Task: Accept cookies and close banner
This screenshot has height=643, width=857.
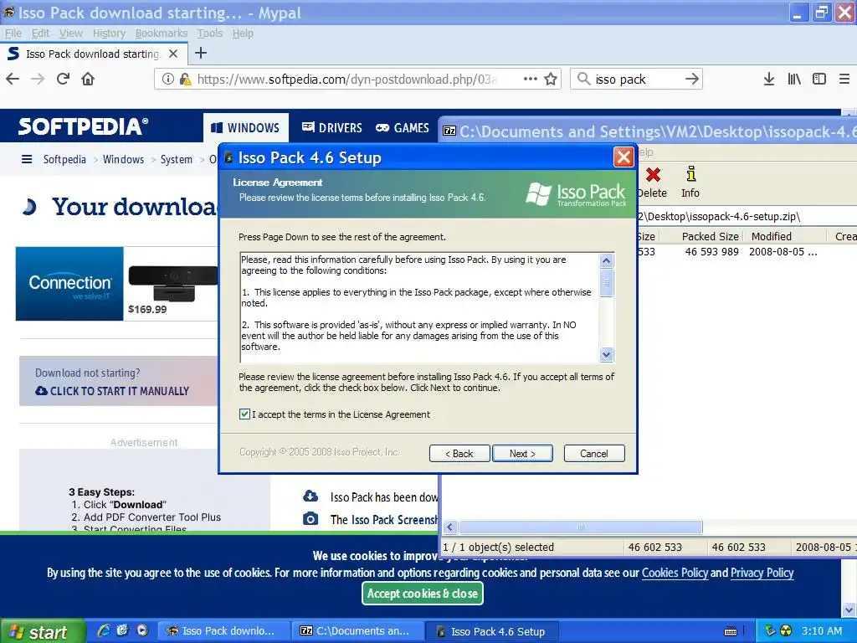Action: point(423,594)
